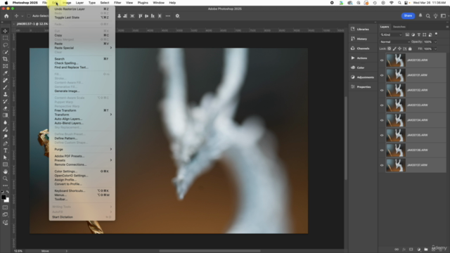Select the Eraser tool

(5, 108)
